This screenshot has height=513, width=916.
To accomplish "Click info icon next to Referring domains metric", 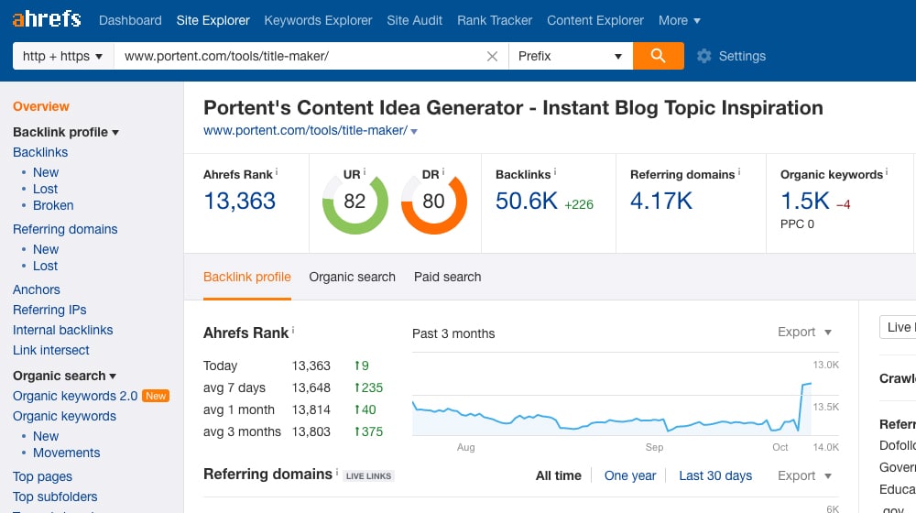I will 739,172.
